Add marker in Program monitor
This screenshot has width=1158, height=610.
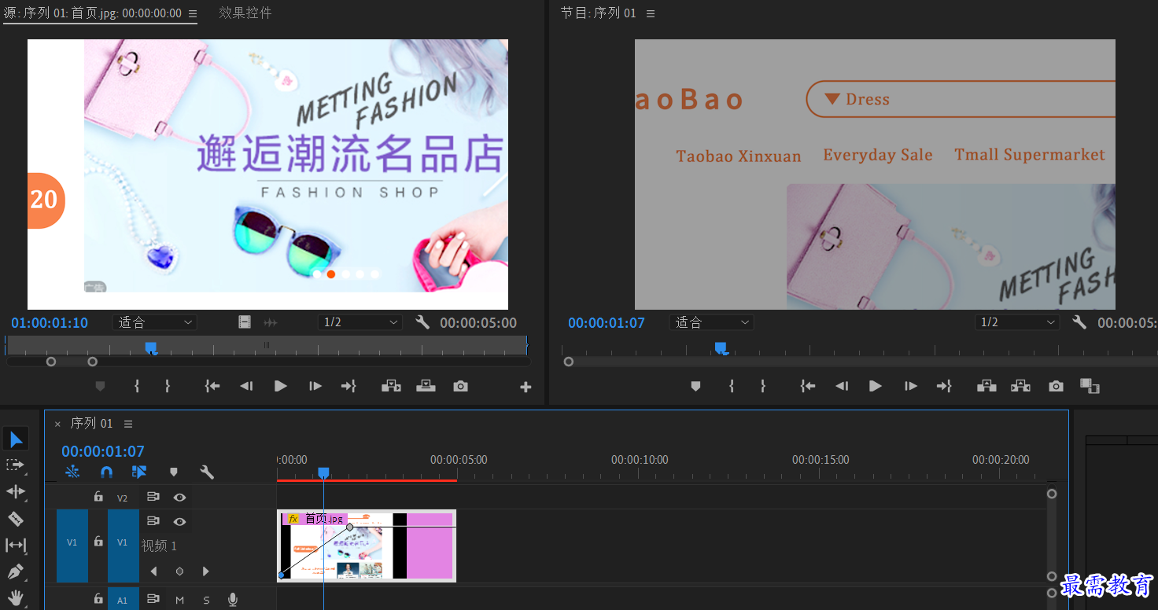tap(695, 386)
